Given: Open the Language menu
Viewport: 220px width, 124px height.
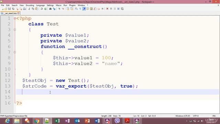Looking at the screenshot, I should click(x=40, y=6).
